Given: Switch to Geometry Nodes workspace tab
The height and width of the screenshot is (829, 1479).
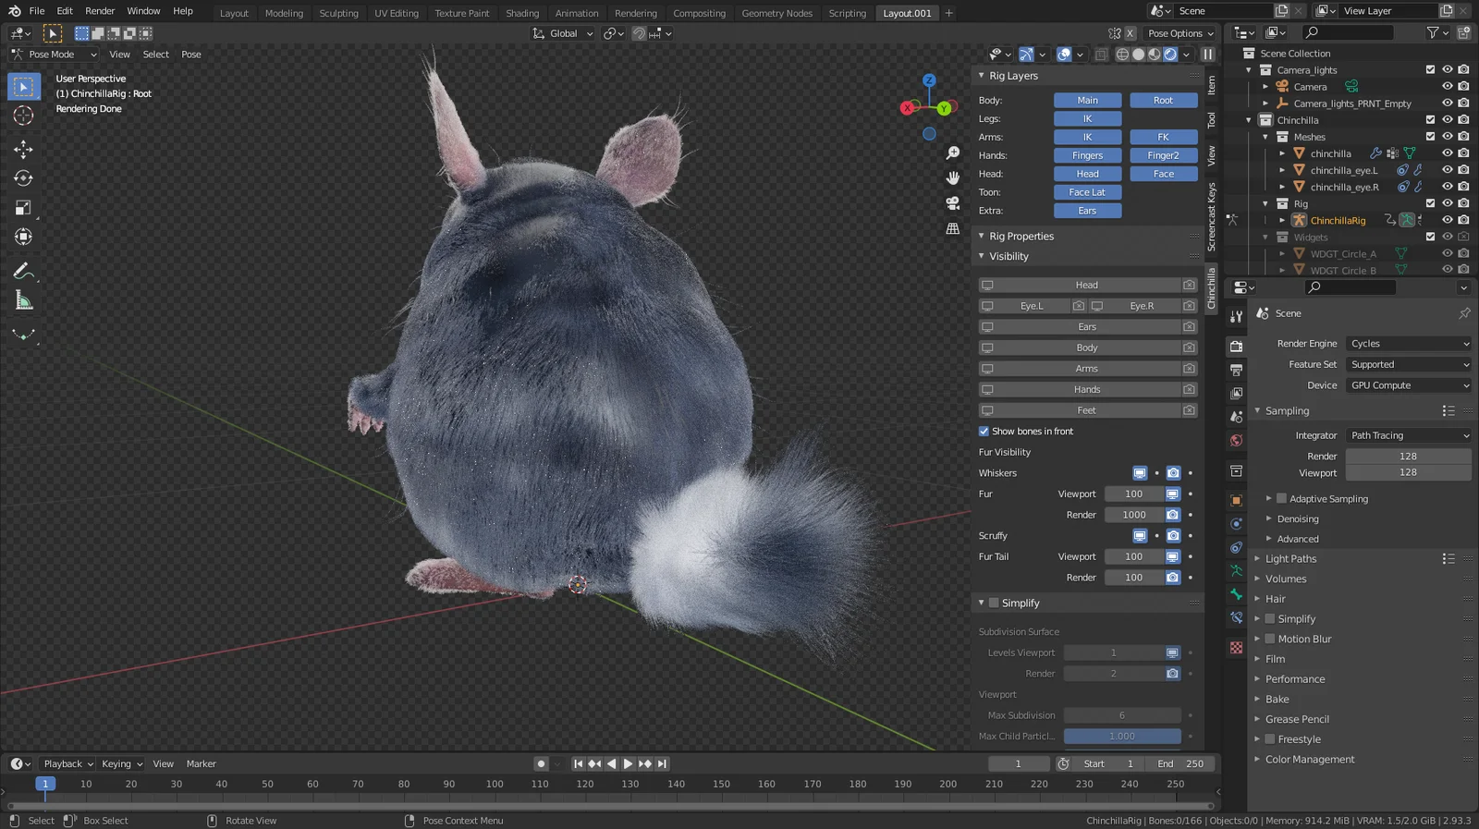Looking at the screenshot, I should click(x=776, y=13).
